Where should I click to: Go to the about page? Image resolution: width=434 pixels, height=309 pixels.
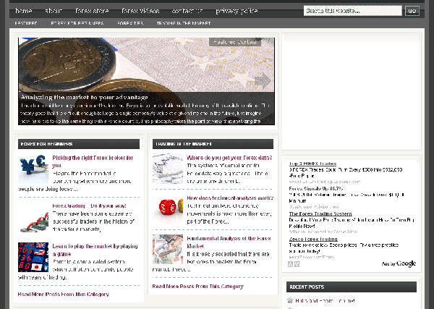pos(54,11)
